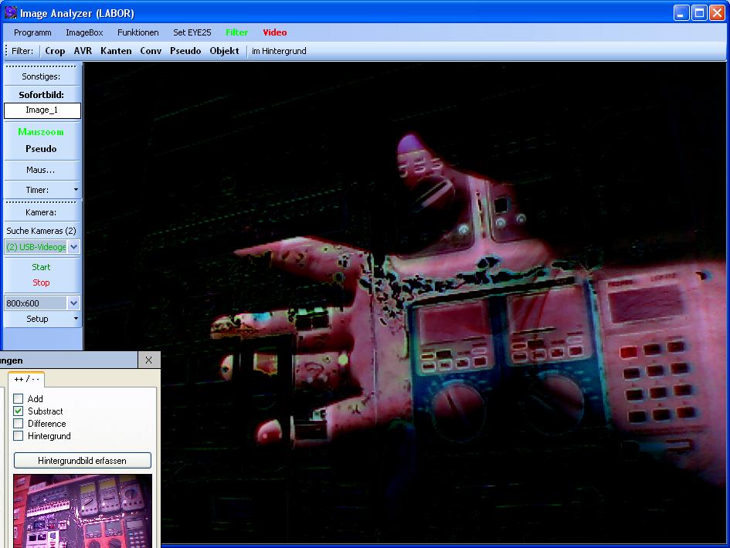The width and height of the screenshot is (730, 548).
Task: Click the background image thumbnail preview
Action: tap(83, 510)
